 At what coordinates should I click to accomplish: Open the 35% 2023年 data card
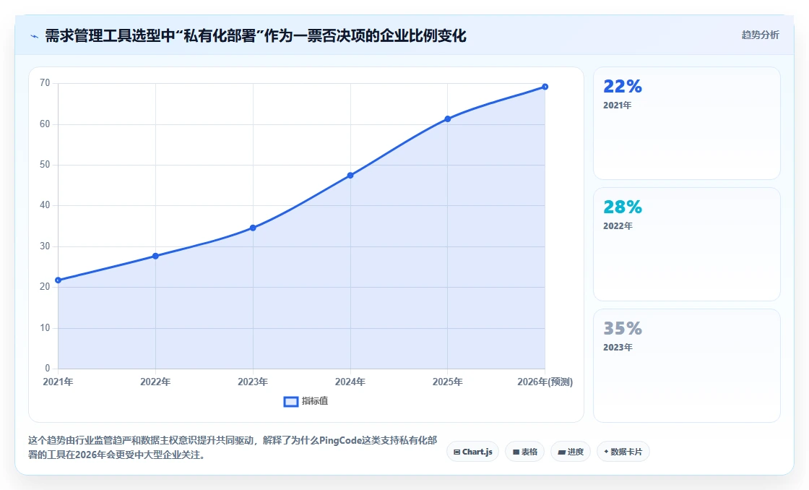coord(687,366)
